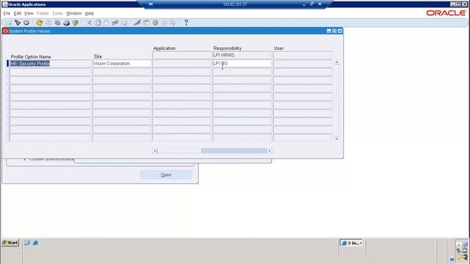The image size is (470, 264).
Task: Save changes with the yellow Save icon
Action: (x=39, y=23)
